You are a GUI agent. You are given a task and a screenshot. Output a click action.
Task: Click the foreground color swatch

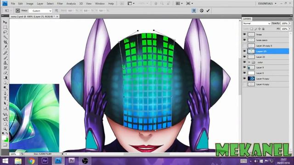[x=4, y=137]
